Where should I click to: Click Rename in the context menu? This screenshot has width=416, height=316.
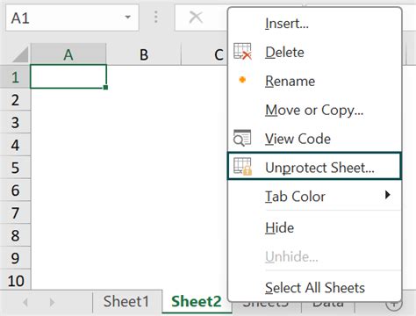click(x=314, y=81)
